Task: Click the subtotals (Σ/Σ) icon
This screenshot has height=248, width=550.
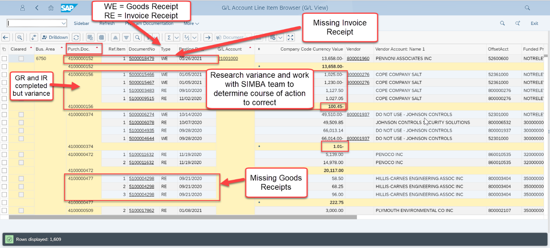Action: click(x=187, y=37)
